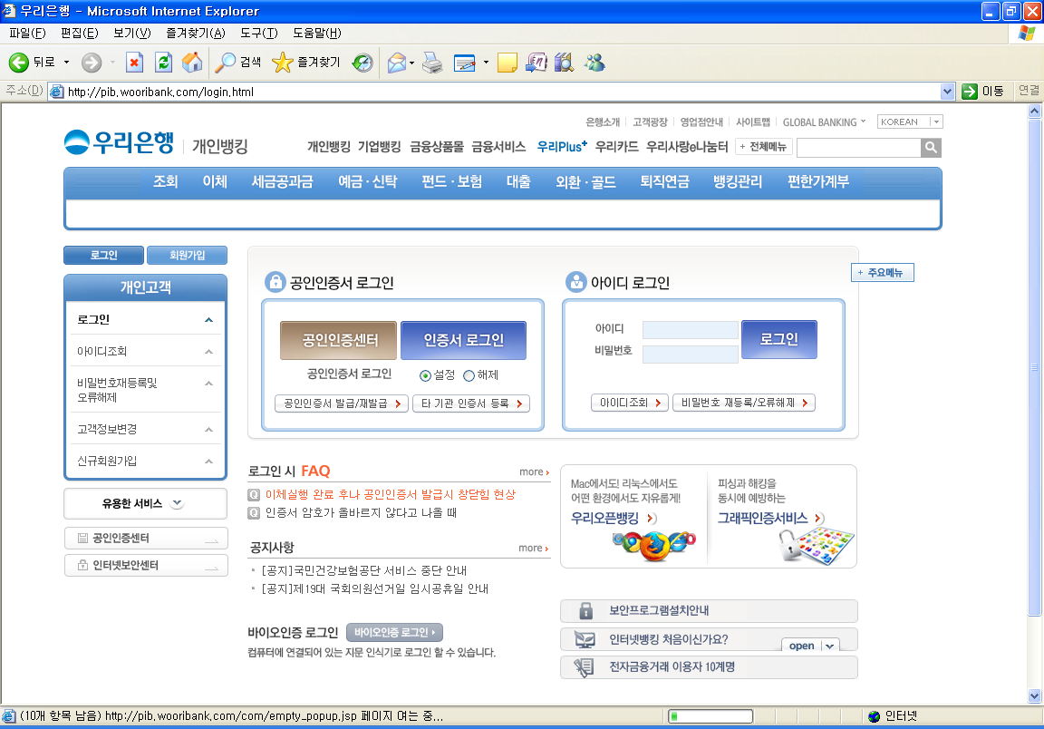The width and height of the screenshot is (1044, 729).
Task: Open the 도구(T) menu
Action: click(x=258, y=33)
